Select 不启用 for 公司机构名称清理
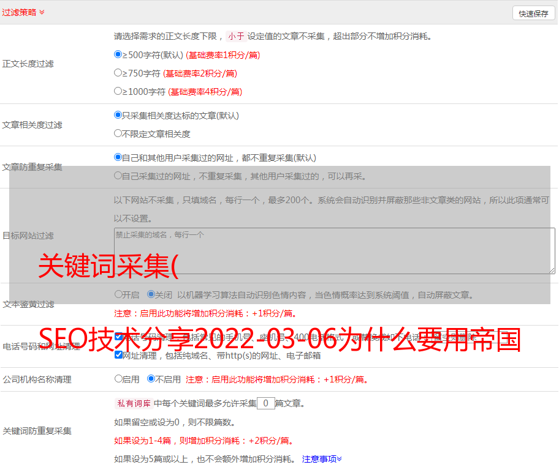559x470 pixels. click(151, 379)
